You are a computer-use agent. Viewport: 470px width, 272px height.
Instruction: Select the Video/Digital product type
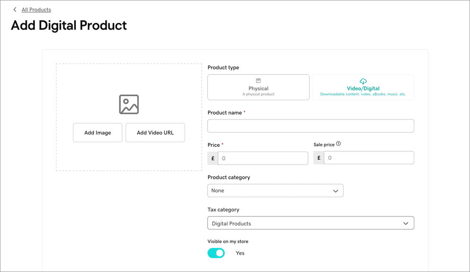click(x=363, y=87)
